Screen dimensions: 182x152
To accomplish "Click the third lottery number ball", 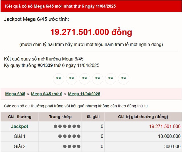I will point(85,79).
